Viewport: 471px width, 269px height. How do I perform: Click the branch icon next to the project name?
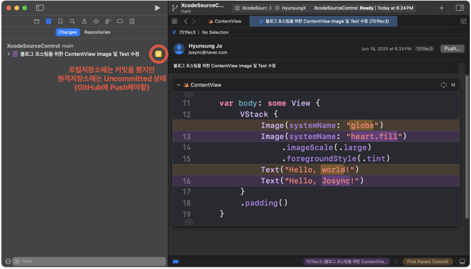click(x=175, y=8)
